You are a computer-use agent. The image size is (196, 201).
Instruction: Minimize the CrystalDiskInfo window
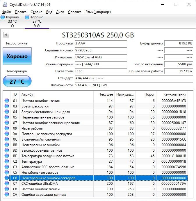coord(163,4)
